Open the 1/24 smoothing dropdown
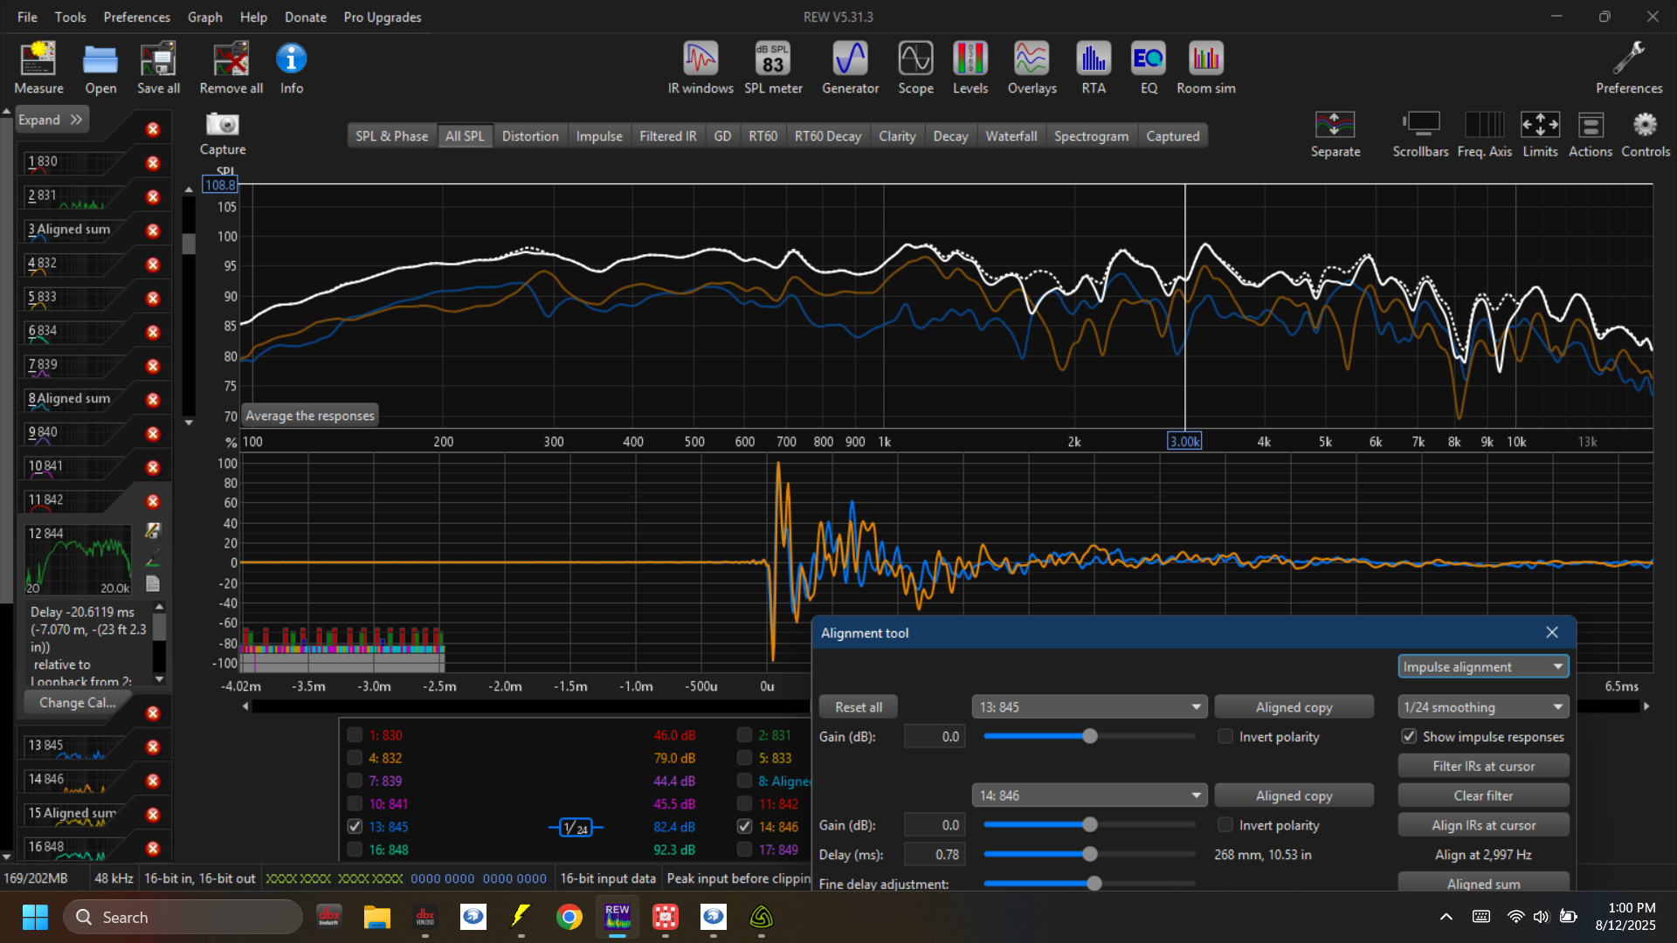 pos(1482,706)
